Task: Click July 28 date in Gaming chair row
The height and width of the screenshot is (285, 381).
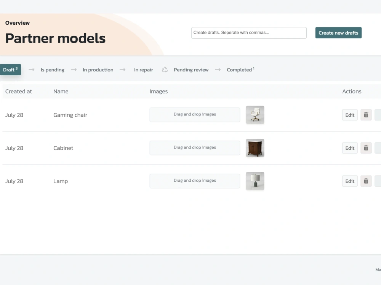Action: click(x=14, y=115)
